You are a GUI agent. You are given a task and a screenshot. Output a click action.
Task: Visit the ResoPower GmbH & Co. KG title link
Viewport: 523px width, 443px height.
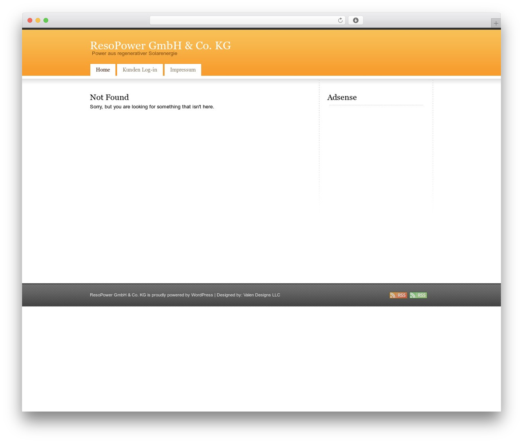pyautogui.click(x=160, y=45)
